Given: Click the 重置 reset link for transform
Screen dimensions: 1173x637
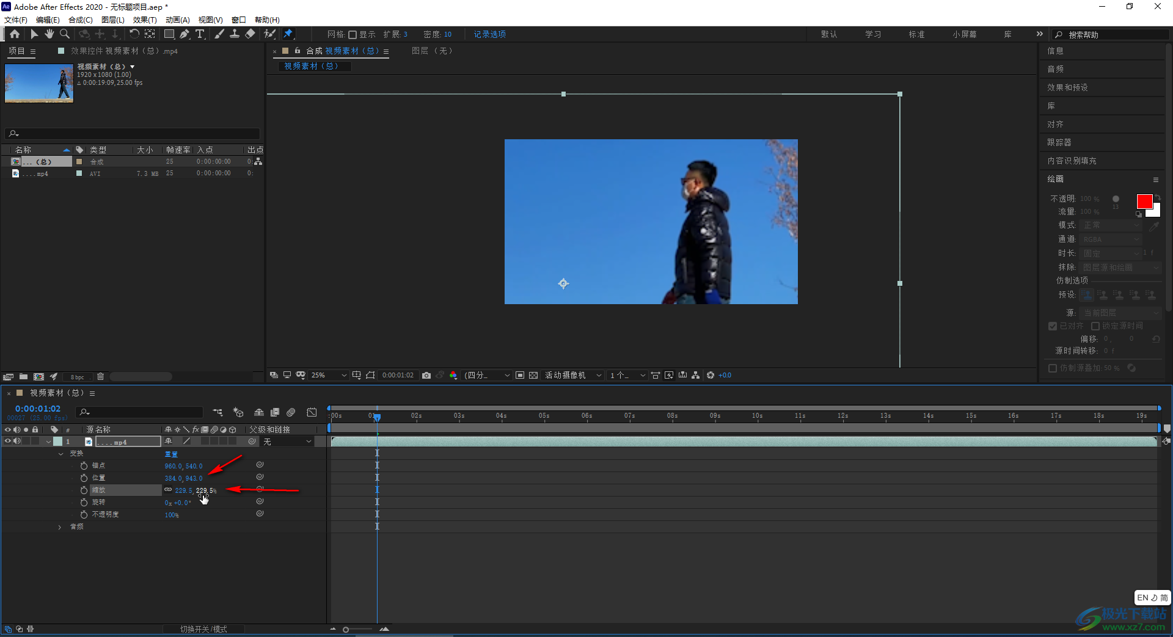Looking at the screenshot, I should pyautogui.click(x=171, y=454).
